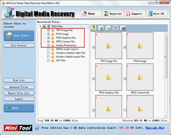The image size is (171, 135).
Task: Uncheck TIFF Image File in the tree
Action: pos(49,30)
